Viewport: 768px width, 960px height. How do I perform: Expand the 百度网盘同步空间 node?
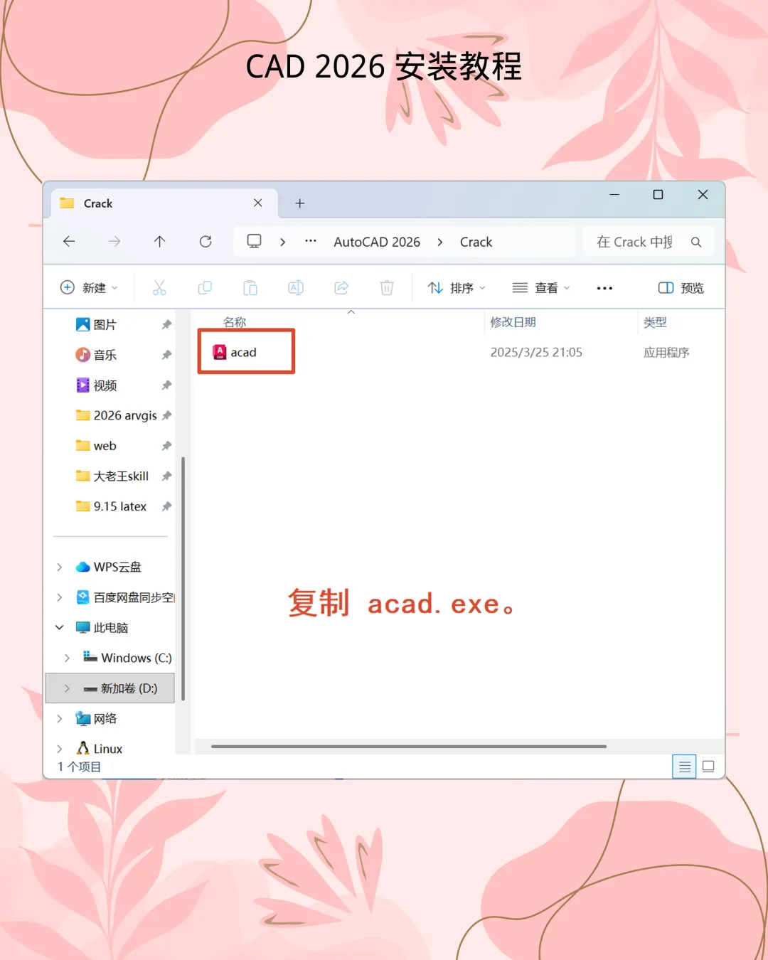59,597
